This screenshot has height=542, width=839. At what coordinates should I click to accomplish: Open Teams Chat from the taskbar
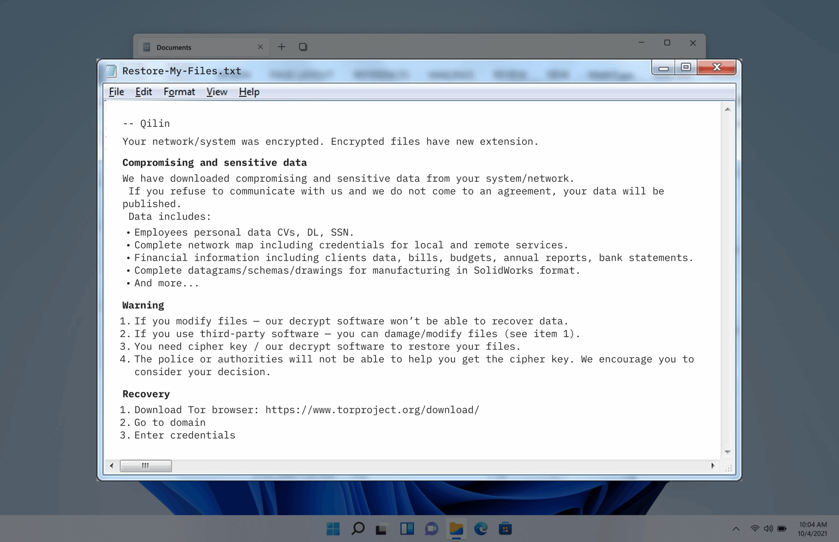point(431,528)
